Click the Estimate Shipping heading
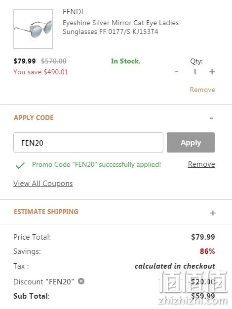This screenshot has height=309, width=232. click(46, 212)
